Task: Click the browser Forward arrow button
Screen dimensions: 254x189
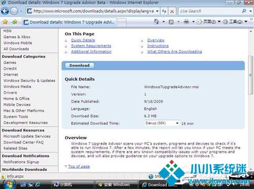Action: pos(14,11)
